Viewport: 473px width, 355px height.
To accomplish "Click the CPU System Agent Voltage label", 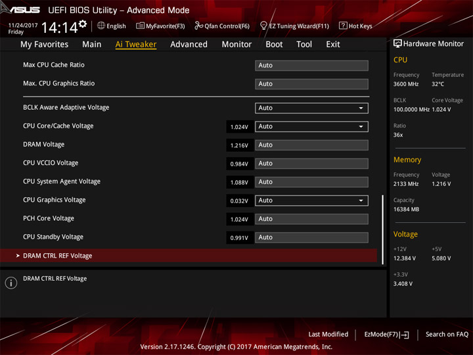I will point(62,181).
